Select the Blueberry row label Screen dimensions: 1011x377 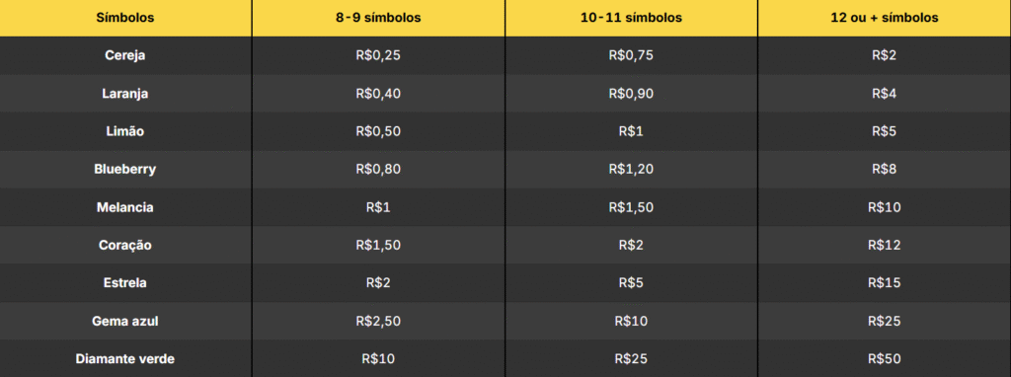point(125,170)
